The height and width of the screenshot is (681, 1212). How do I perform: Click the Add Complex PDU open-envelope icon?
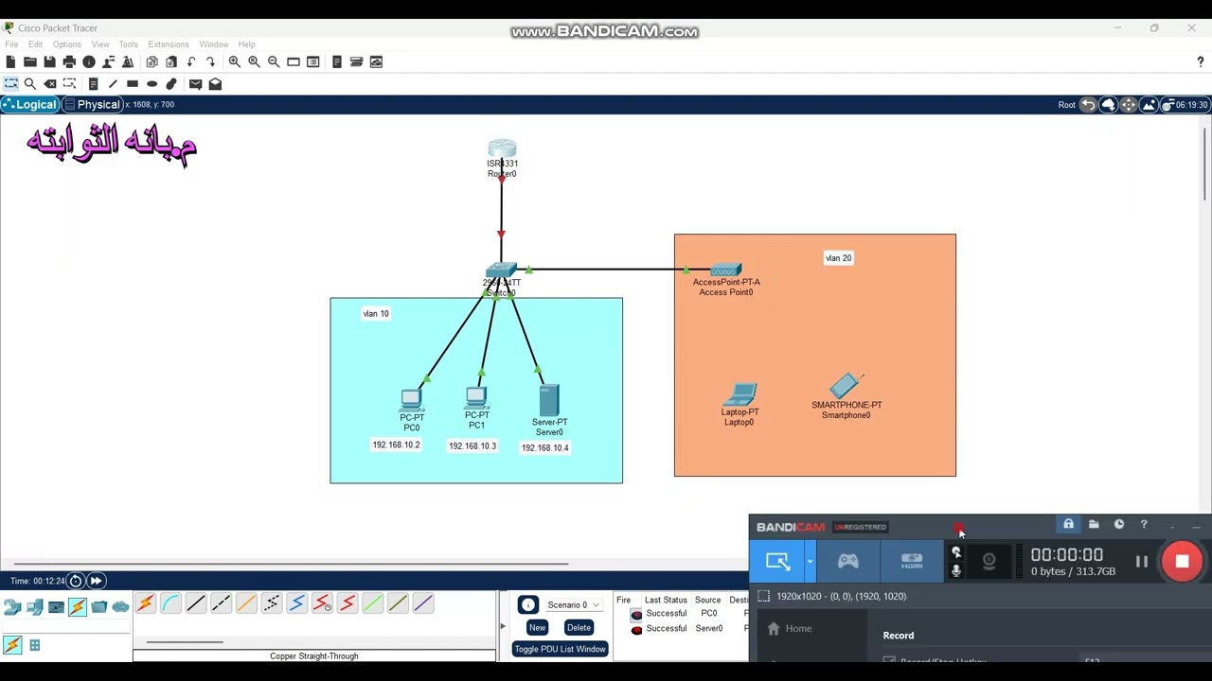point(215,84)
